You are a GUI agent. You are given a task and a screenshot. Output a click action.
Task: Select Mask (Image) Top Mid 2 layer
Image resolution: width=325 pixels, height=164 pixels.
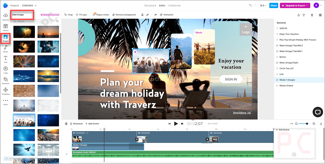(x=291, y=45)
